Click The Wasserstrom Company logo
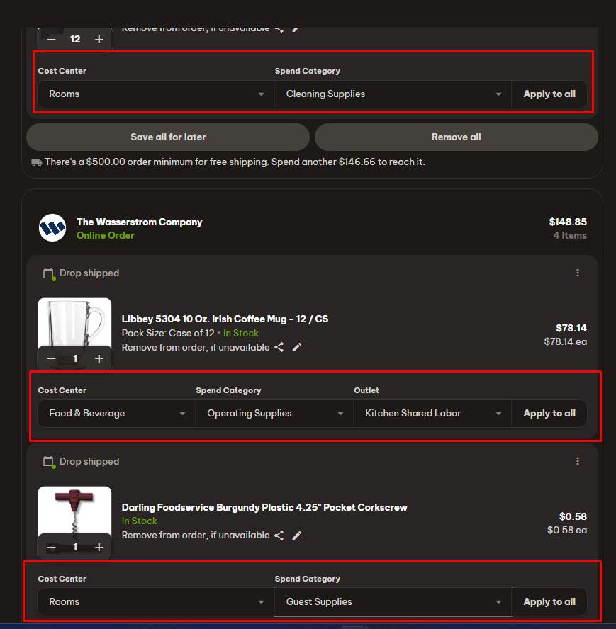 tap(52, 227)
